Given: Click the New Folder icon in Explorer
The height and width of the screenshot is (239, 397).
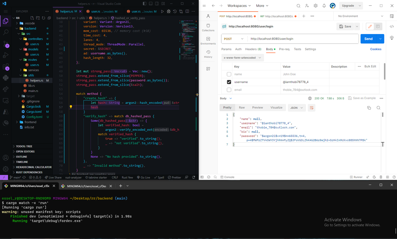Looking at the screenshot, I should point(38,18).
